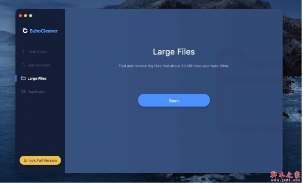Click the gray zoom window button

point(31,16)
